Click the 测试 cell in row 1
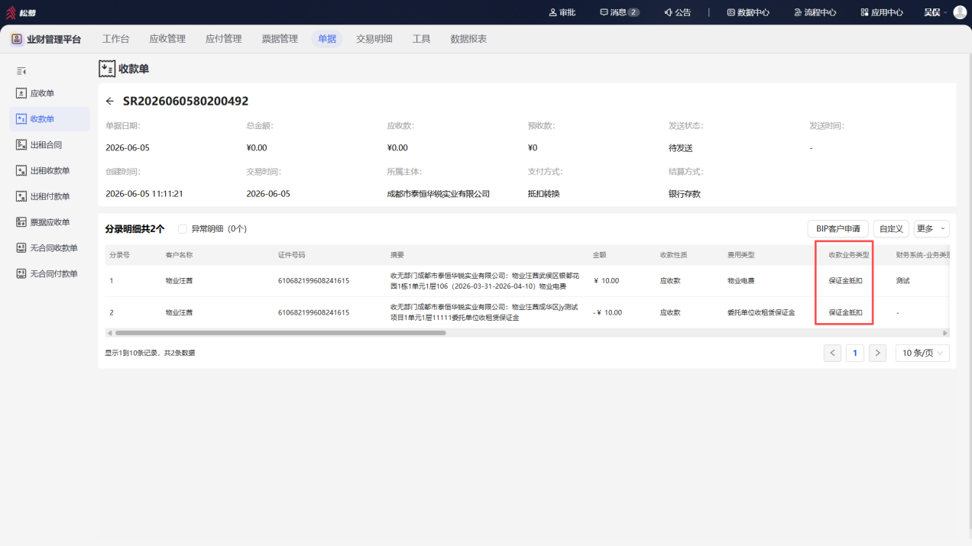This screenshot has height=546, width=972. (903, 281)
